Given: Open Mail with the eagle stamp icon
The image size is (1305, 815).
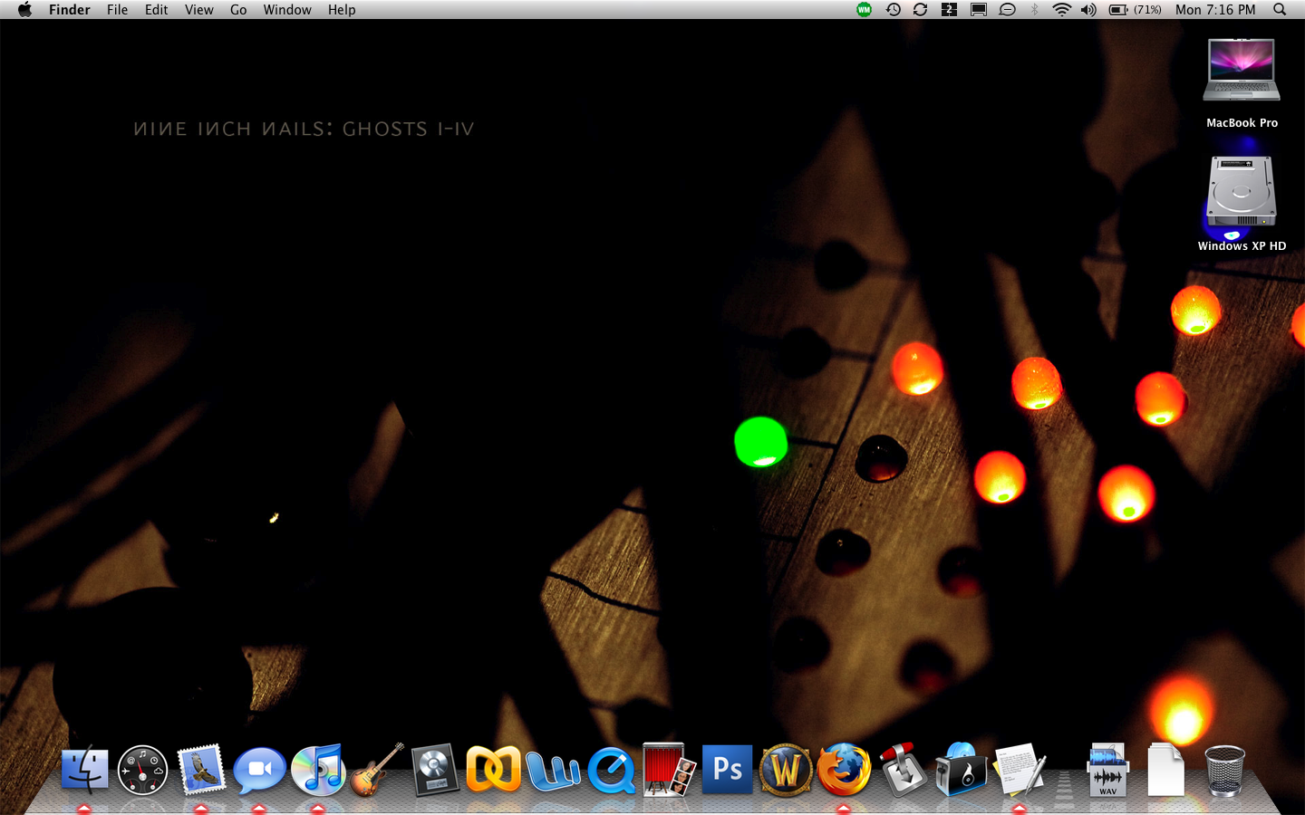Looking at the screenshot, I should (201, 771).
